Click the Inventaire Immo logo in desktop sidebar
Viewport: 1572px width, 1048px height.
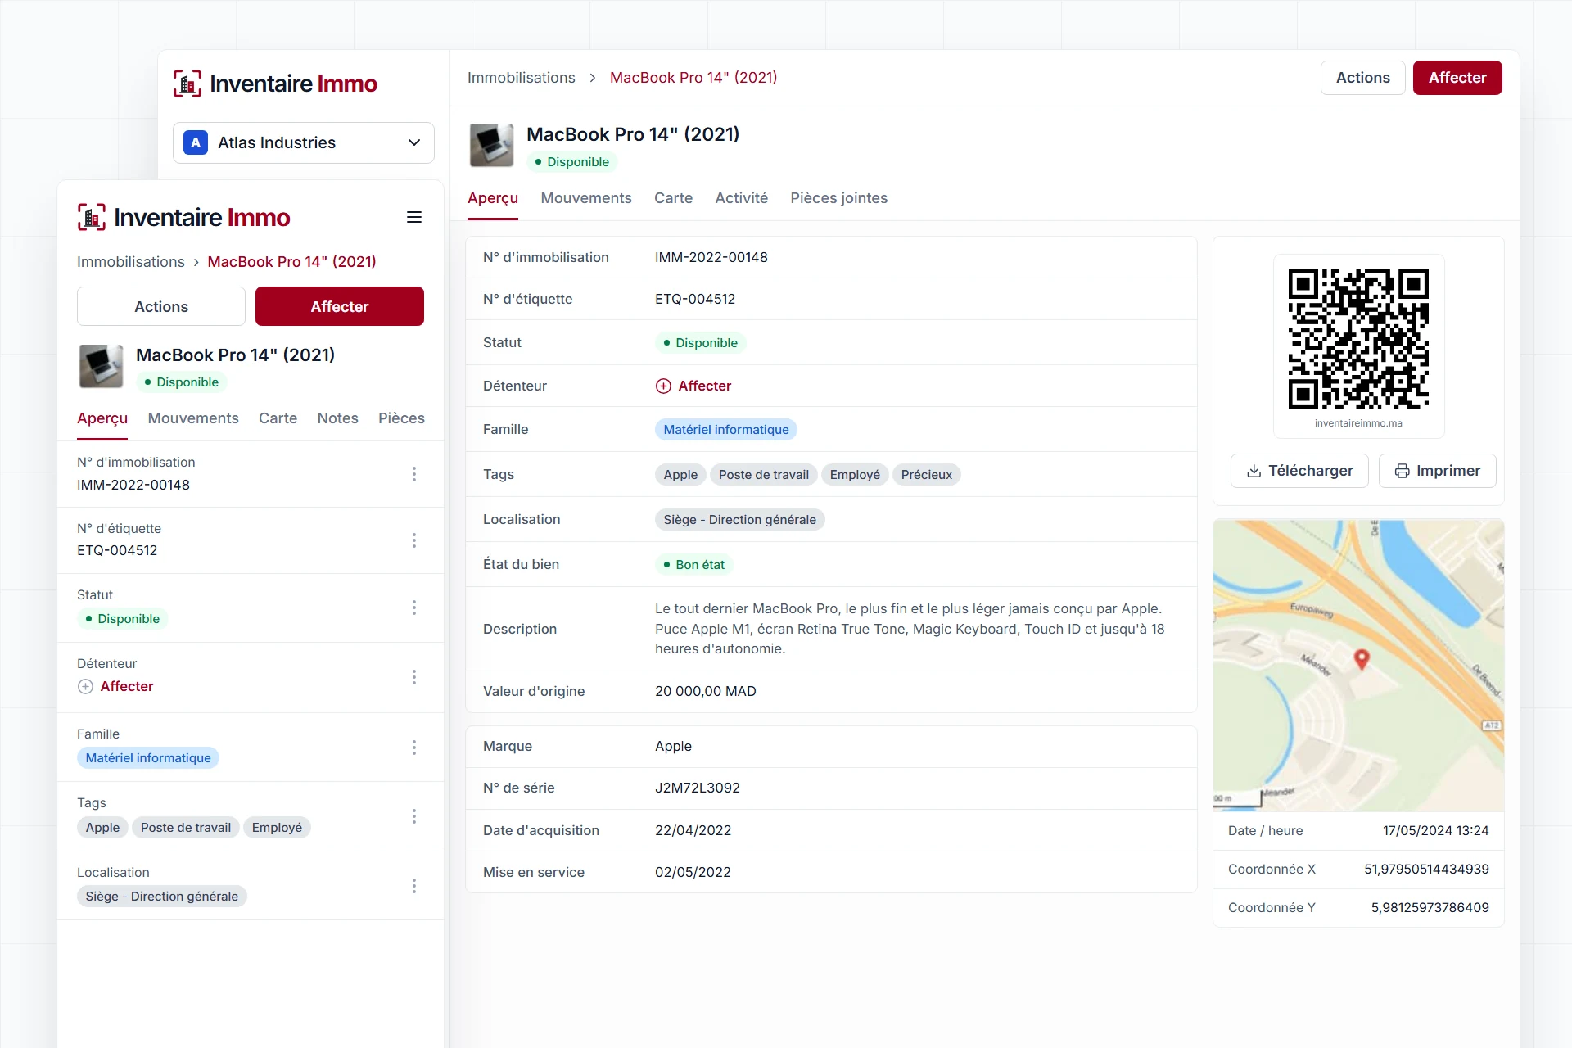(275, 84)
